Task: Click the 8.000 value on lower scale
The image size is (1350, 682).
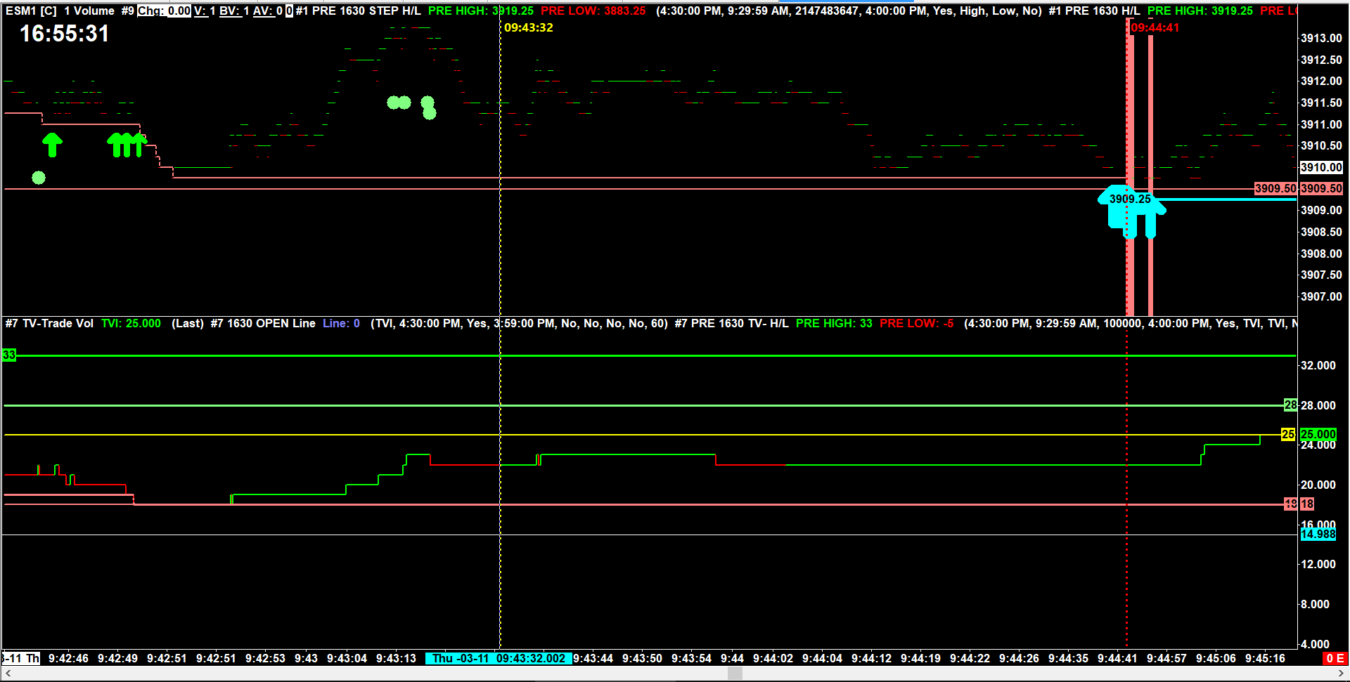Action: pyautogui.click(x=1315, y=604)
